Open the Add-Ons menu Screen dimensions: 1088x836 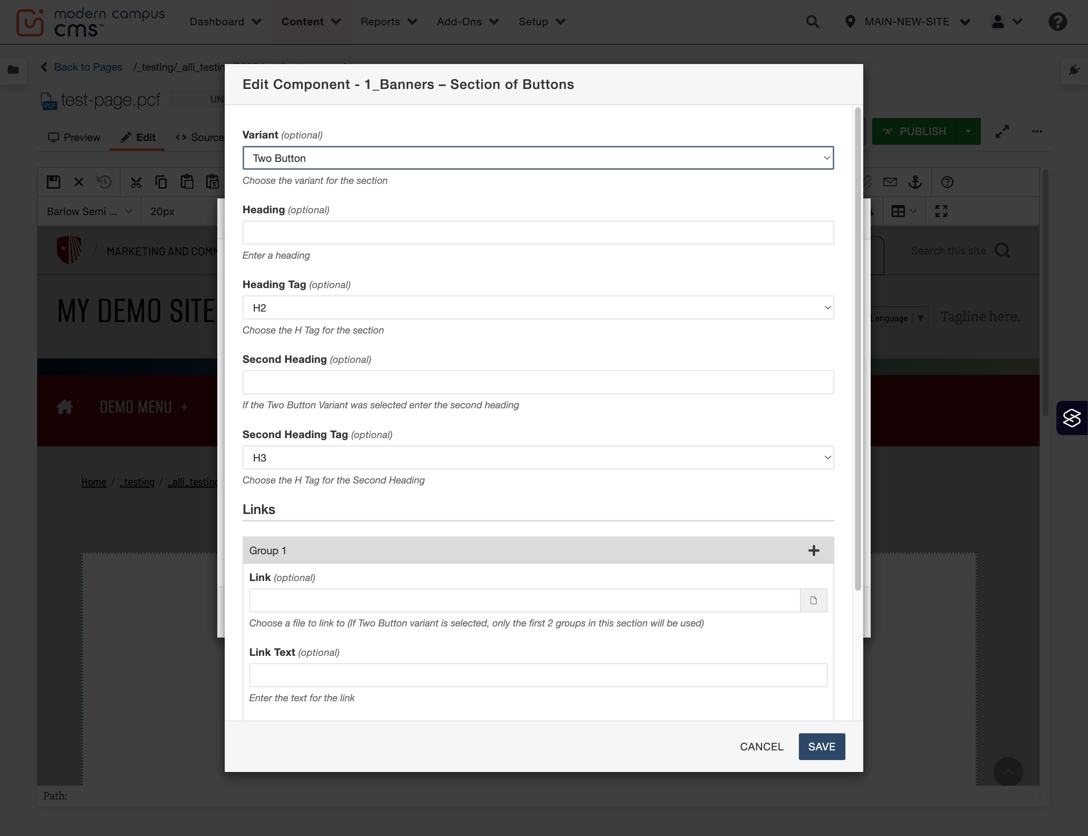(468, 21)
